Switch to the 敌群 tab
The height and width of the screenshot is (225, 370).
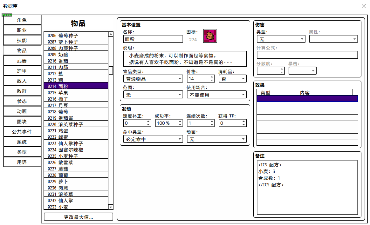click(22, 91)
